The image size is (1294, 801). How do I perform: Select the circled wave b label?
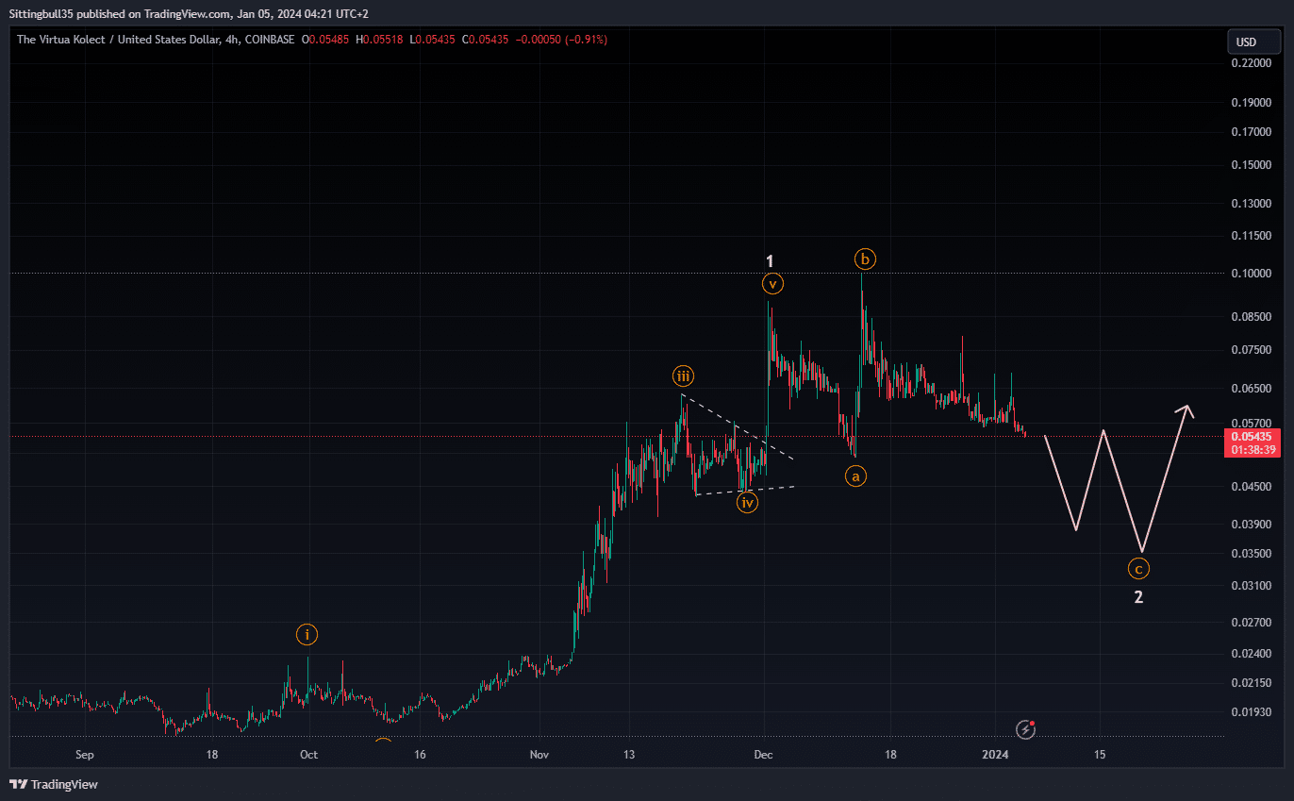(865, 258)
